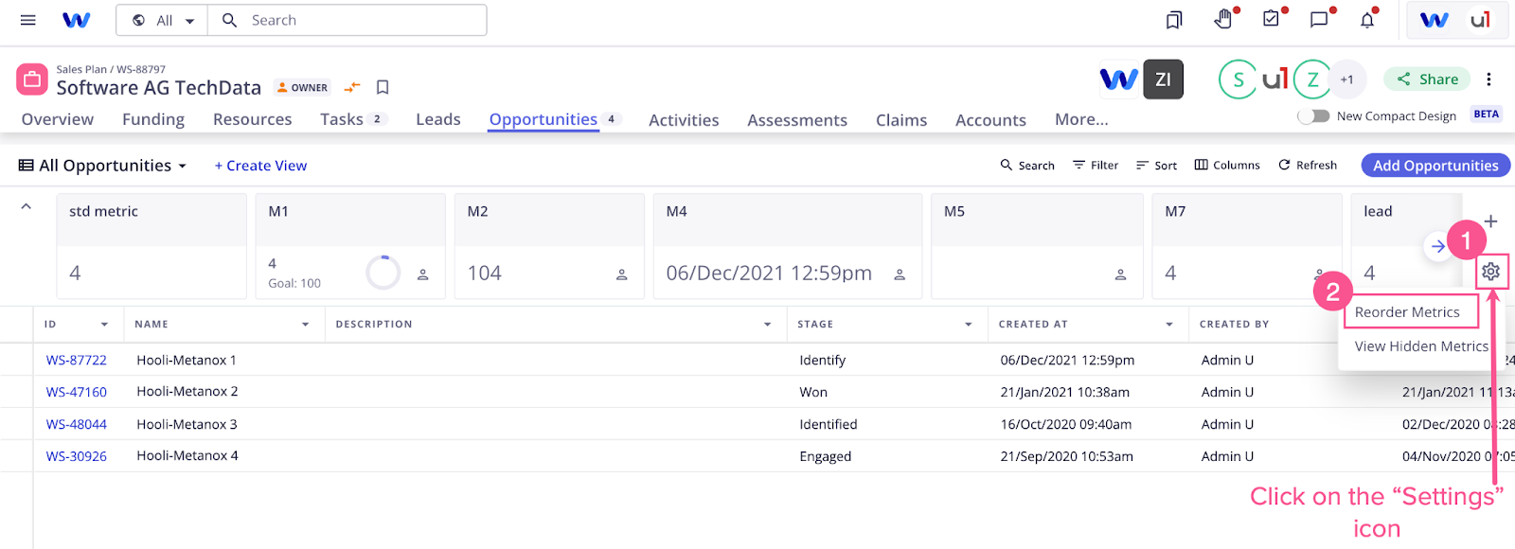The width and height of the screenshot is (1515, 549).
Task: Click the Sales Plan briefcase icon
Action: tap(32, 80)
